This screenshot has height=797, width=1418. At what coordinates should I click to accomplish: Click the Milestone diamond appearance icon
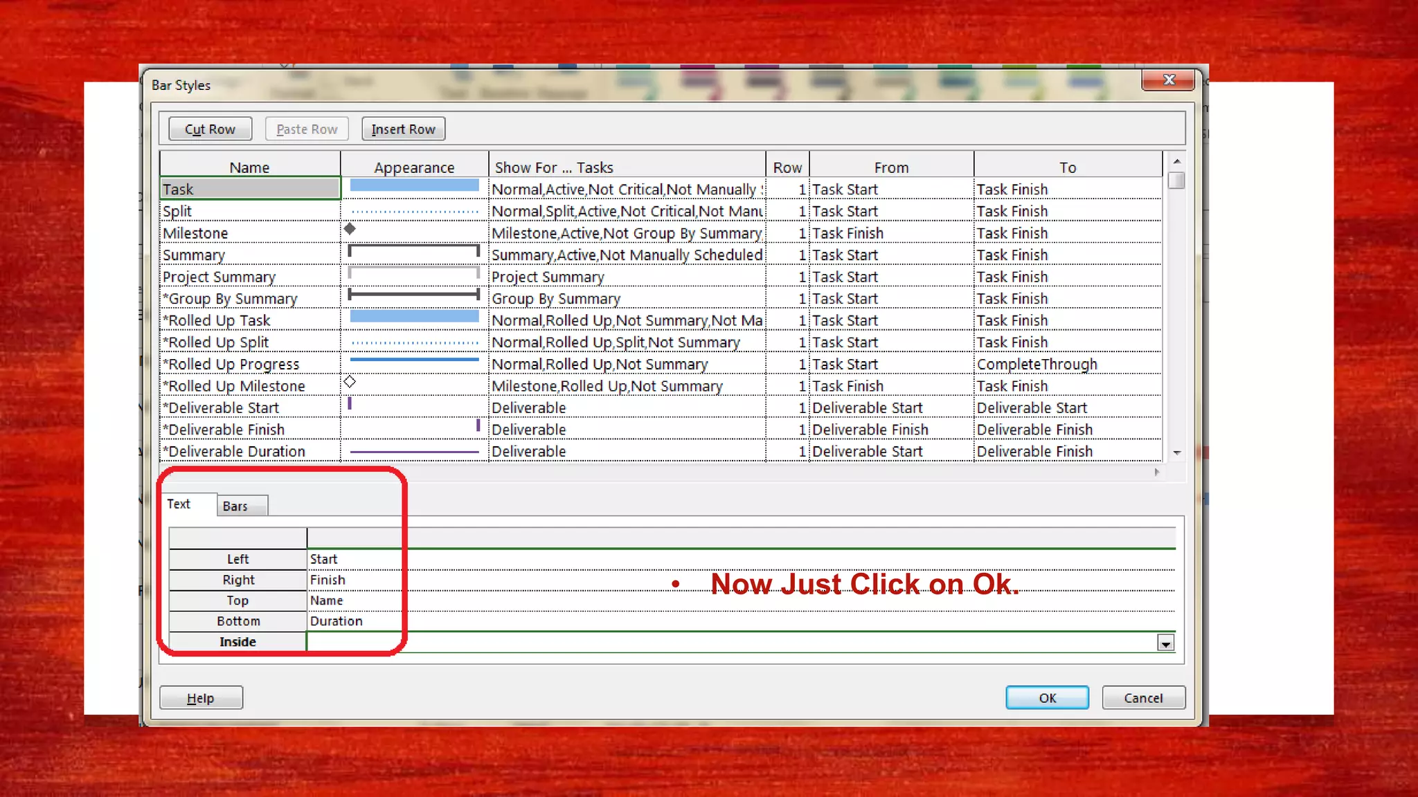point(350,229)
